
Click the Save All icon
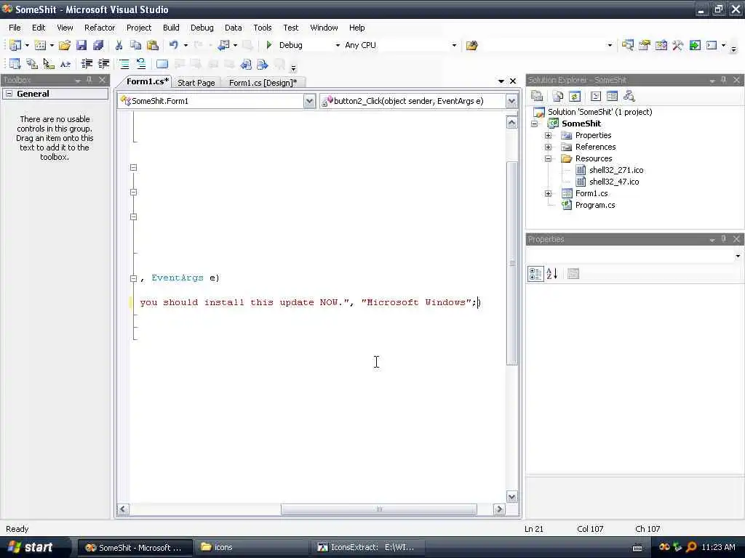[x=98, y=45]
